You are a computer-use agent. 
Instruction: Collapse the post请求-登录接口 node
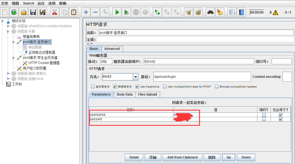click(14, 42)
